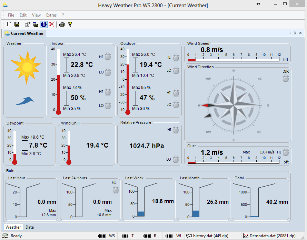
Task: Toggle Outdoor humidity LO alarm clock
Action: 176,104
